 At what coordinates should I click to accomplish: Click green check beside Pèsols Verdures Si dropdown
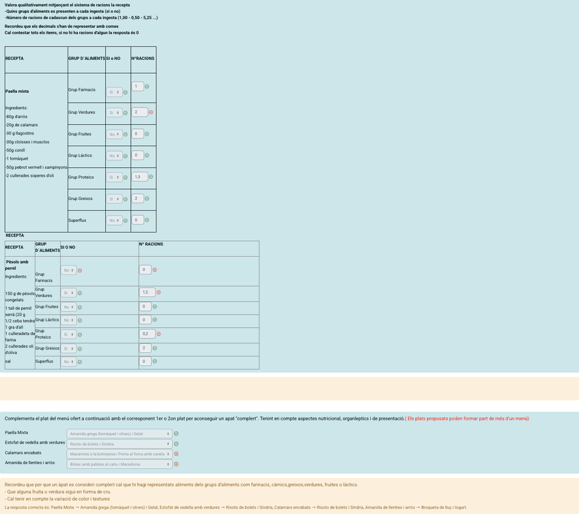pos(80,294)
